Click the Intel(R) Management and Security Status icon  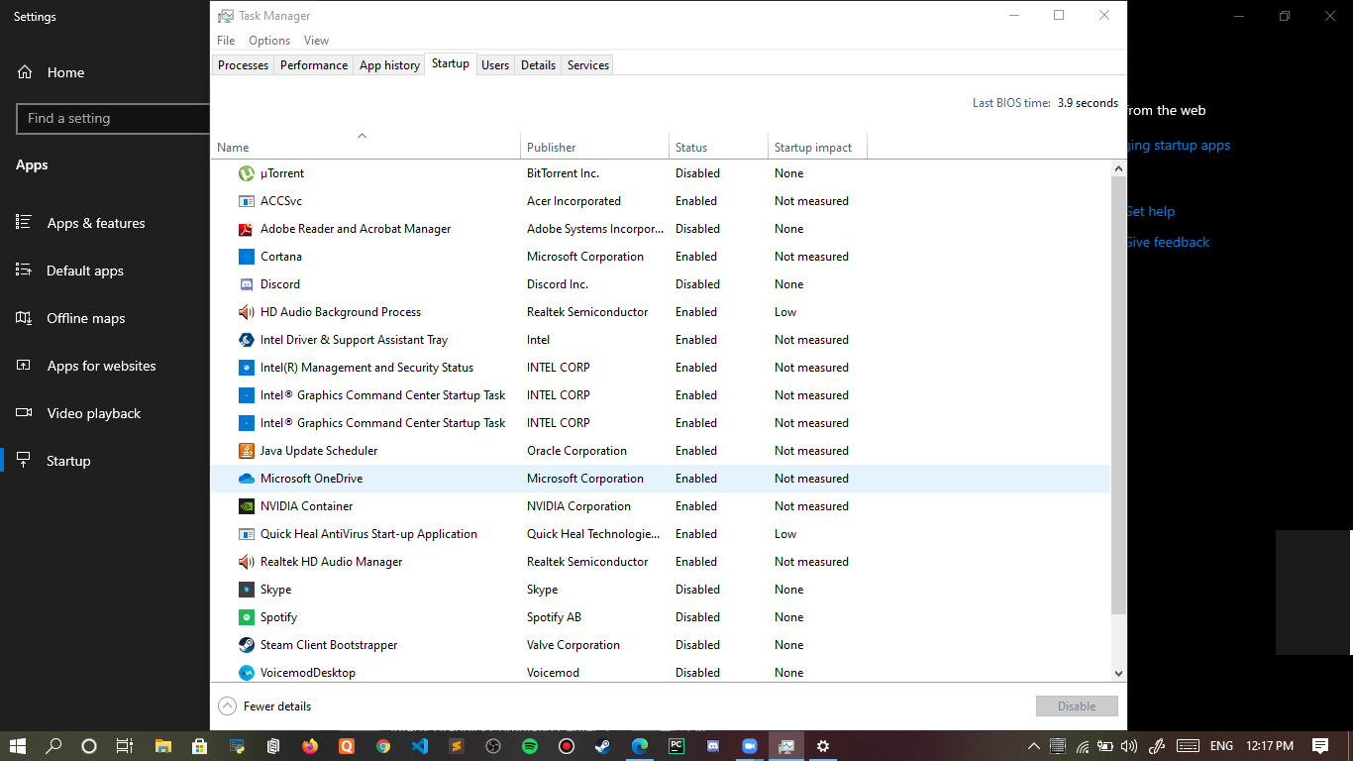[247, 368]
